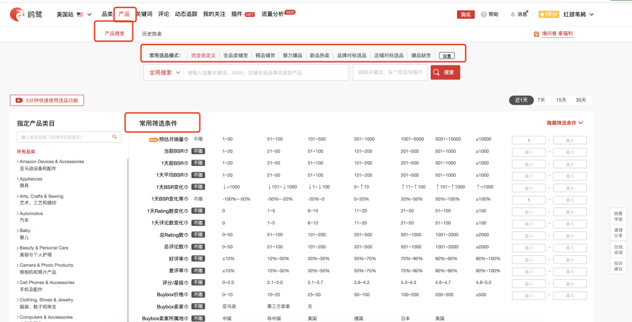Click the magnifier icon in category search
Viewport: 632px width, 322px height.
[115, 137]
